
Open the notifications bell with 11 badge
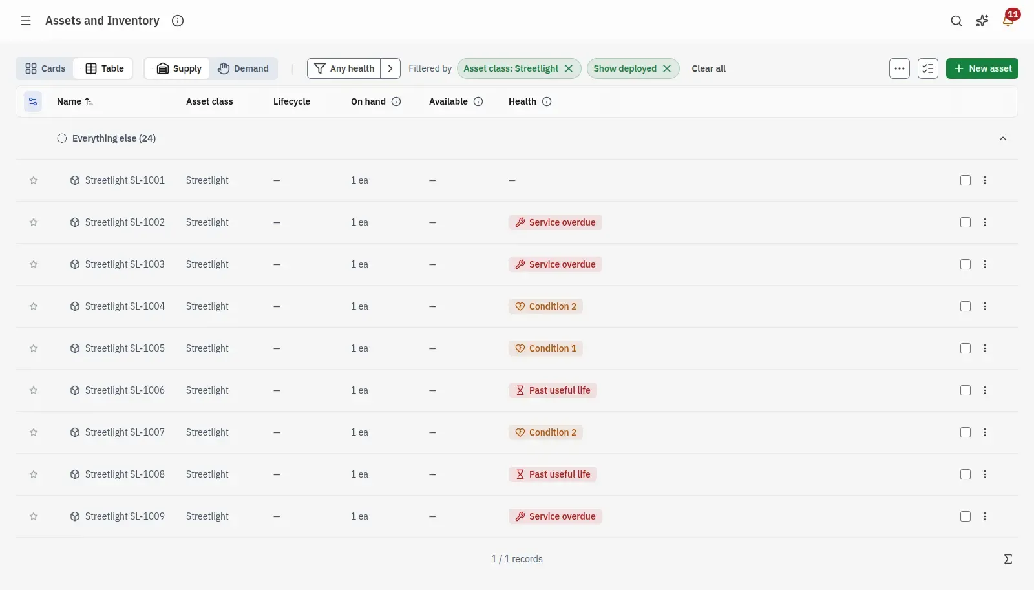tap(1008, 21)
